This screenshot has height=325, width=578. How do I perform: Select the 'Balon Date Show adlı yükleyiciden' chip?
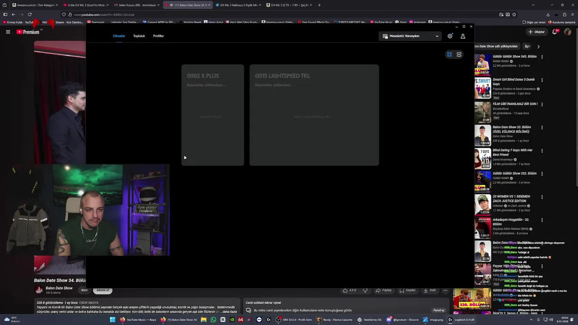click(x=496, y=46)
